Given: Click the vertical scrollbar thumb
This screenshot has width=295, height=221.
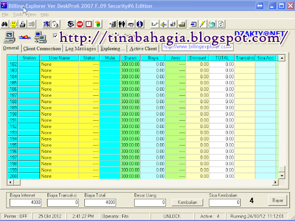Looking at the screenshot, I should 282,169.
